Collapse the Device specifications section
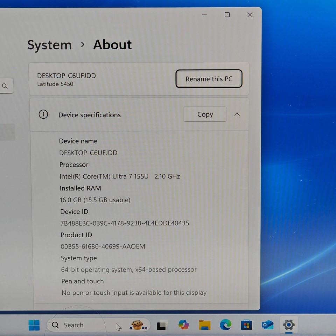This screenshot has width=336, height=336. 237,114
